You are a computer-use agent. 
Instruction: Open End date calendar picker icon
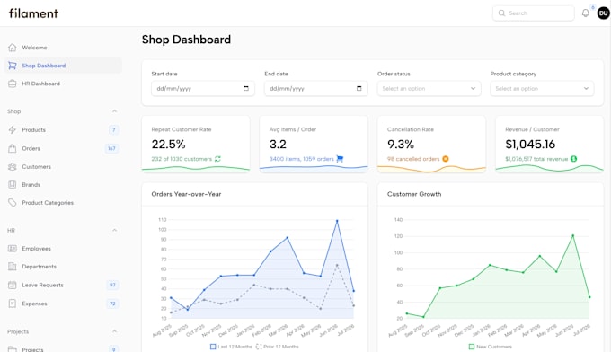359,88
